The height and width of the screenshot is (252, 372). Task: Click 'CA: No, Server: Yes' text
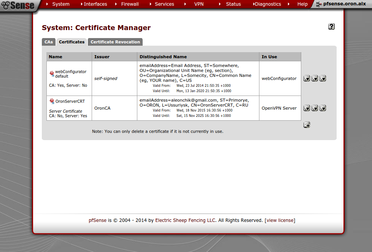click(68, 116)
